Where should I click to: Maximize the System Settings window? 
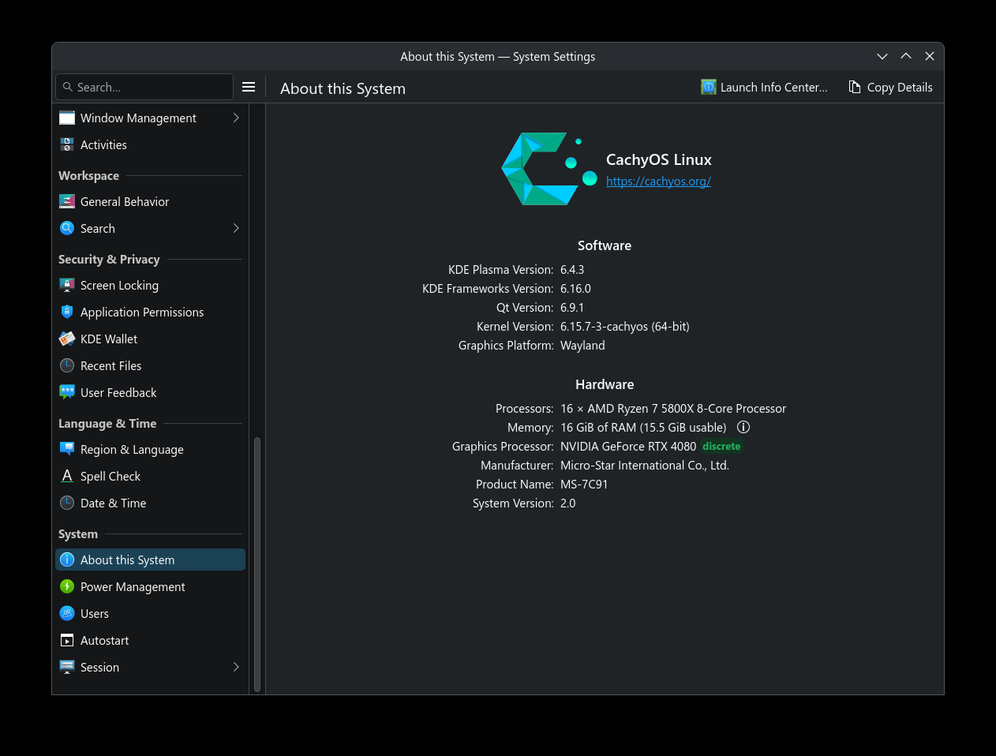[906, 56]
